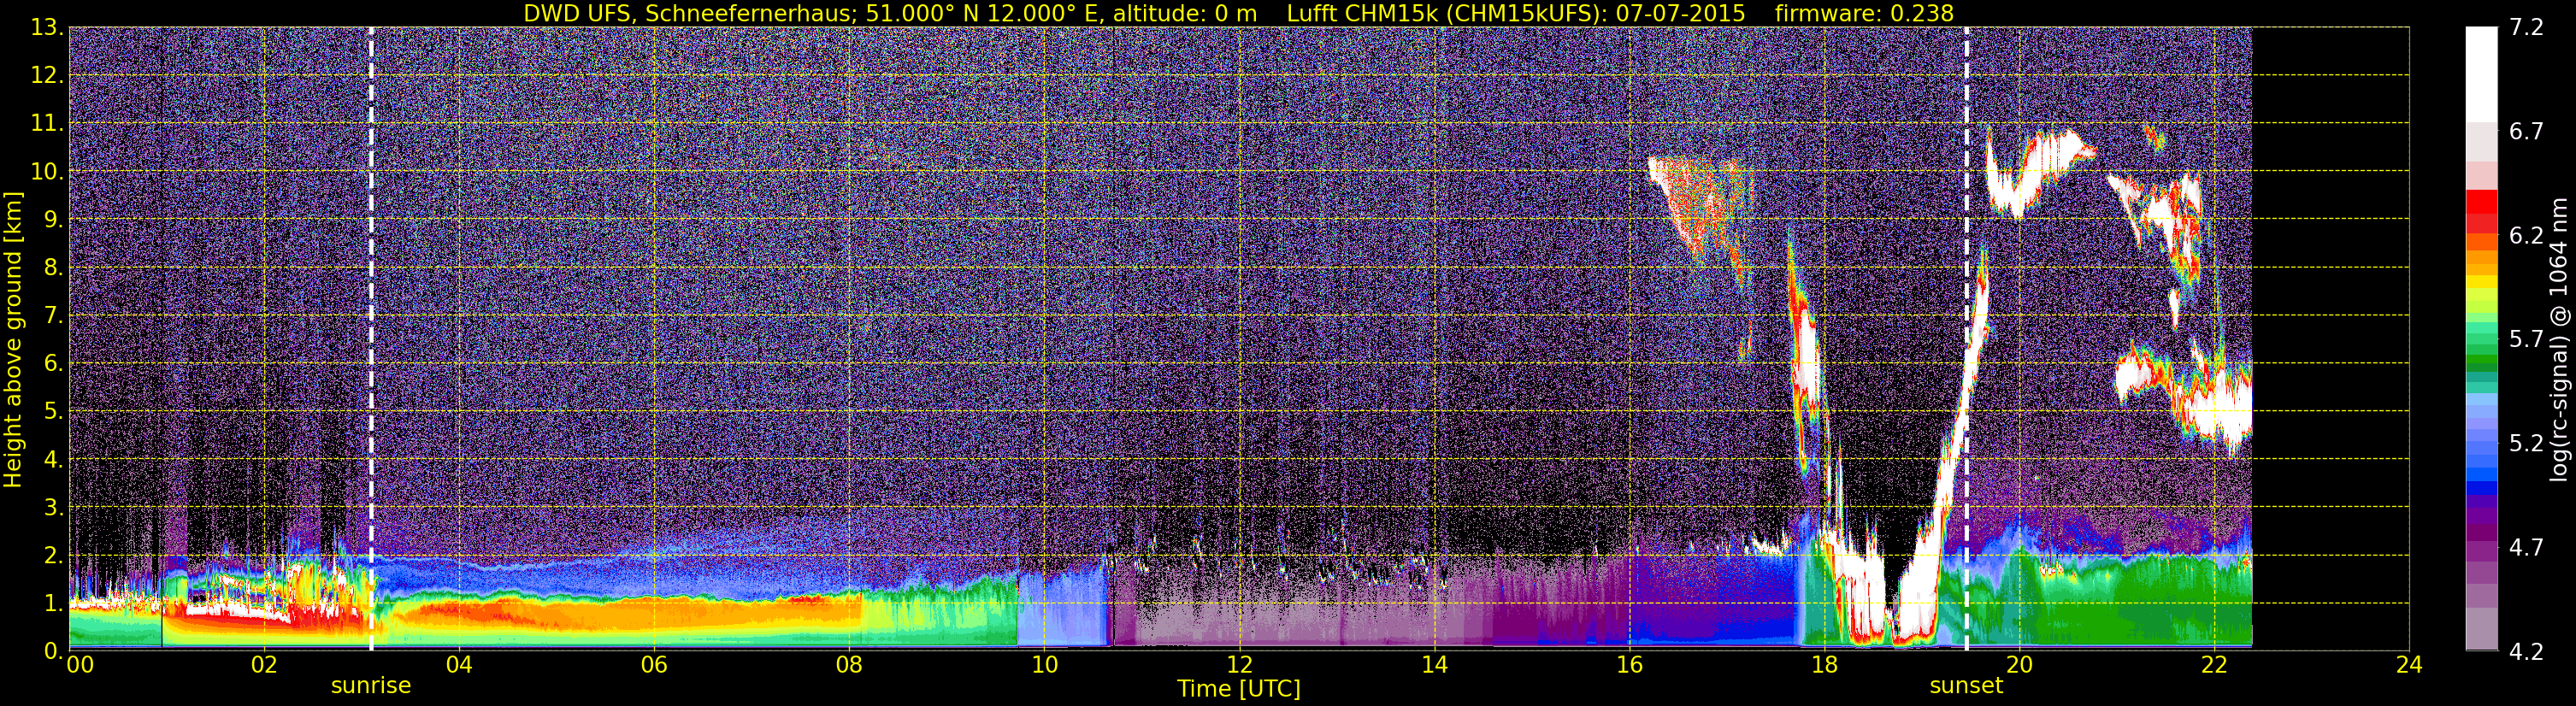
Task: Click the colorbar tick label "6.2"
Action: 2526,236
